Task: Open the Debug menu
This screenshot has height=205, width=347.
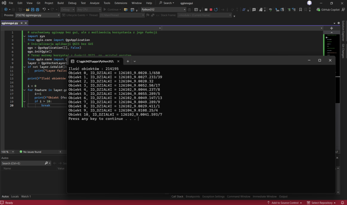Action: [x=72, y=3]
